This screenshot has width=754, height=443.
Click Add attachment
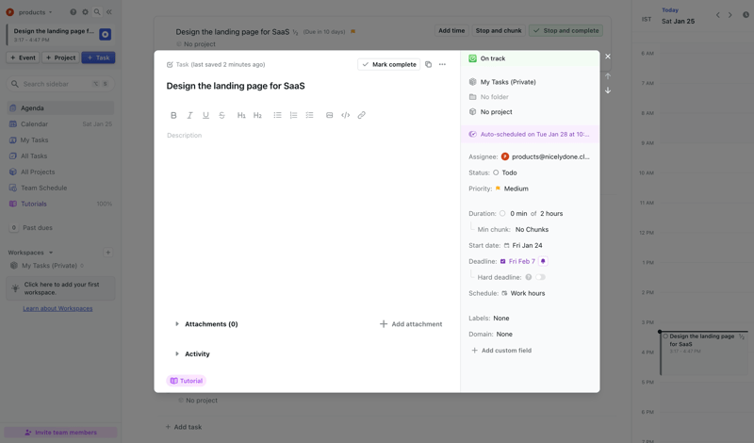pos(411,324)
